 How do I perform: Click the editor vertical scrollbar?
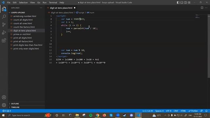(x=209, y=46)
